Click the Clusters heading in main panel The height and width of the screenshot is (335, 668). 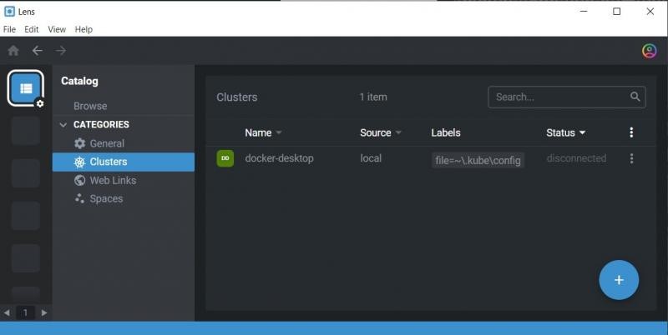pos(237,97)
